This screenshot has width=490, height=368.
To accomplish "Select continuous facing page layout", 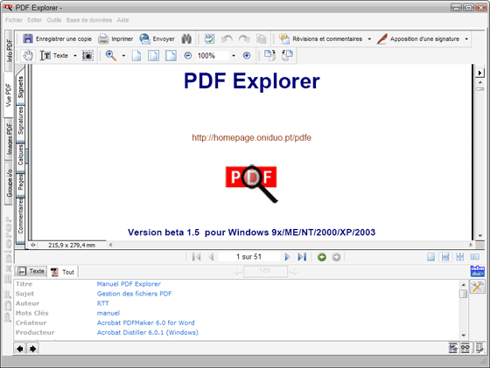I will point(460,257).
